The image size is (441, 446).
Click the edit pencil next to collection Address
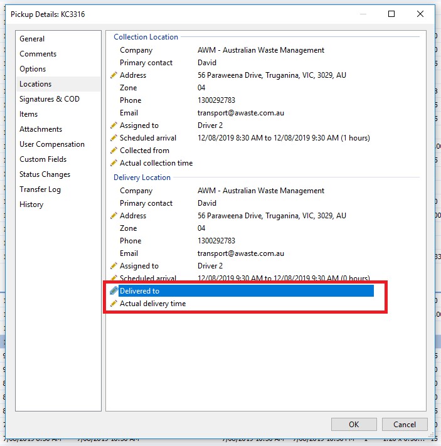(x=114, y=75)
